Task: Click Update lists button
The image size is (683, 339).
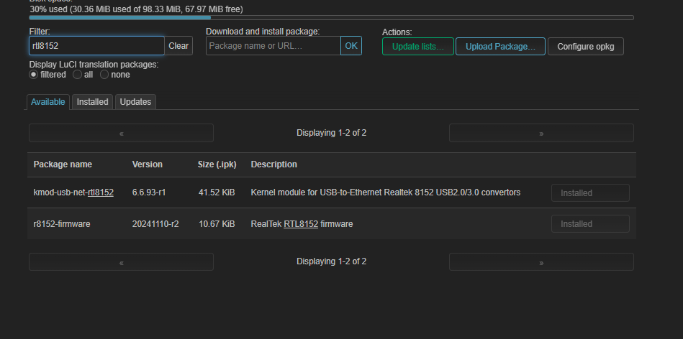Action: [x=418, y=47]
